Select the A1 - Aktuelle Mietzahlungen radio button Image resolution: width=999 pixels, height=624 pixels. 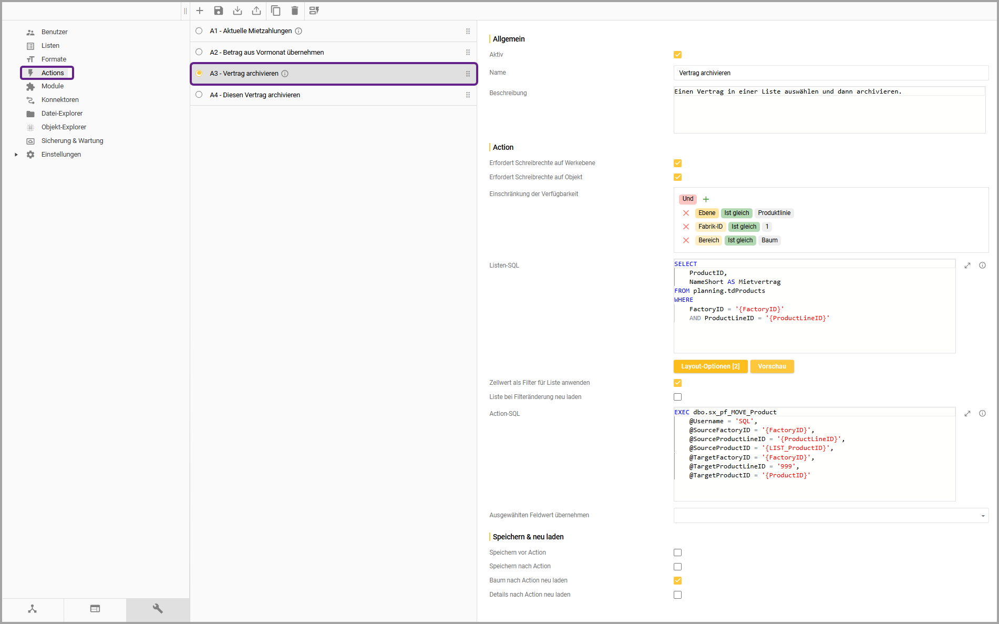coord(199,31)
